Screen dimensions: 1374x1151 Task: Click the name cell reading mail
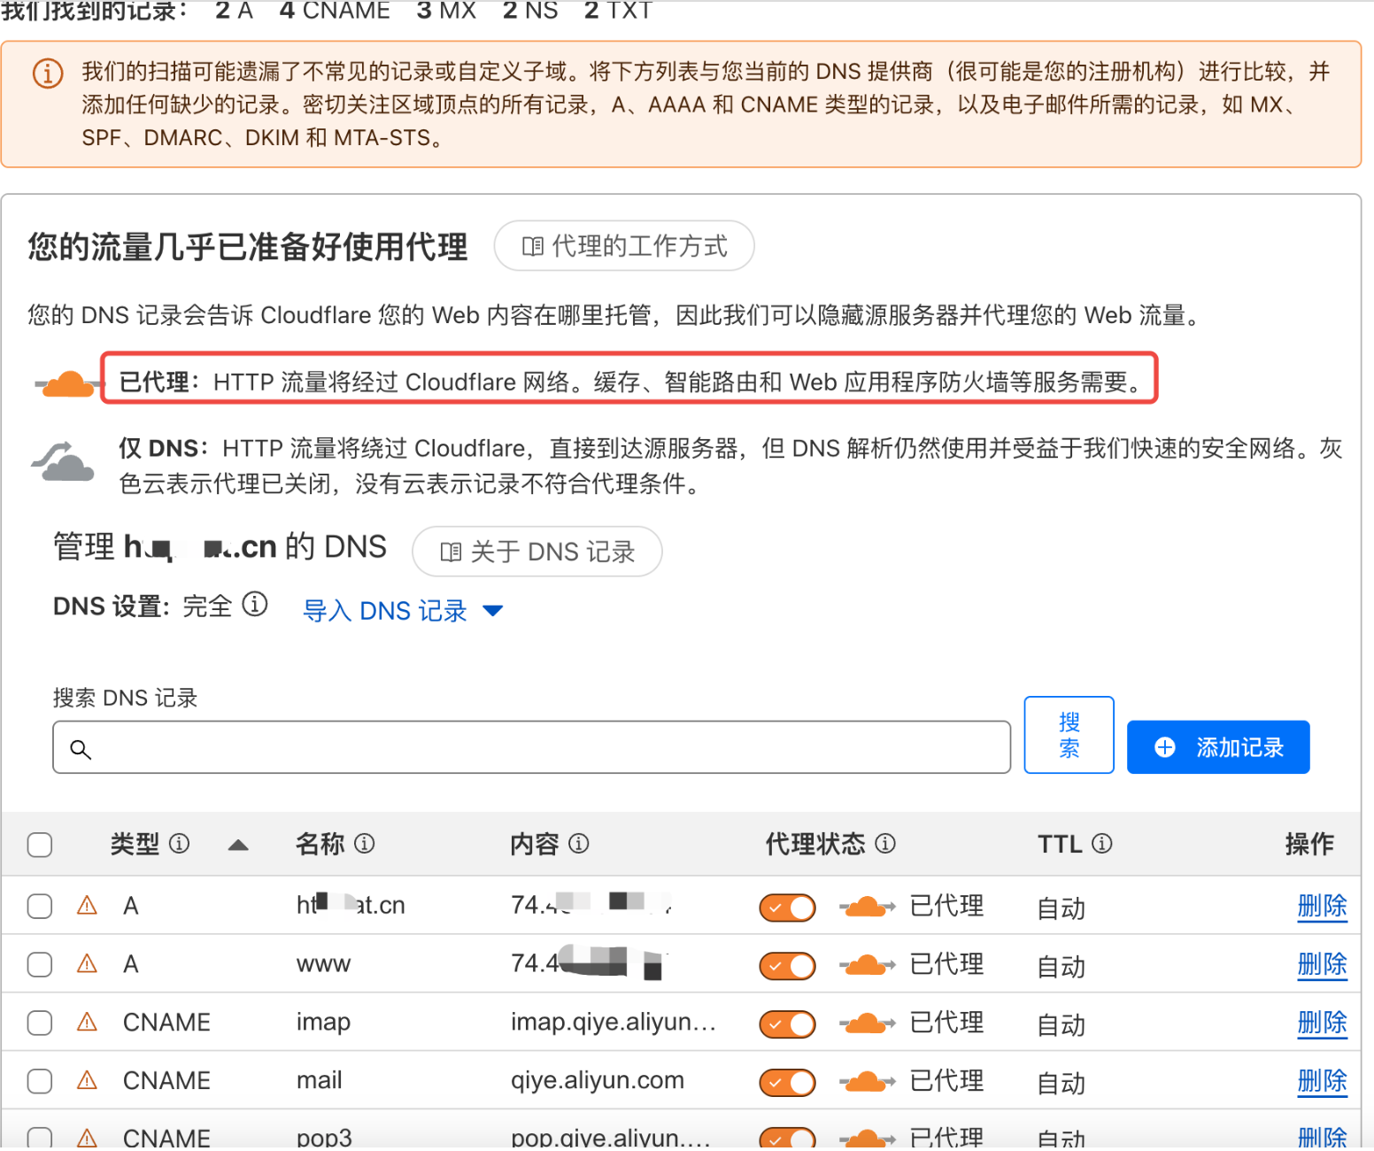[320, 1080]
